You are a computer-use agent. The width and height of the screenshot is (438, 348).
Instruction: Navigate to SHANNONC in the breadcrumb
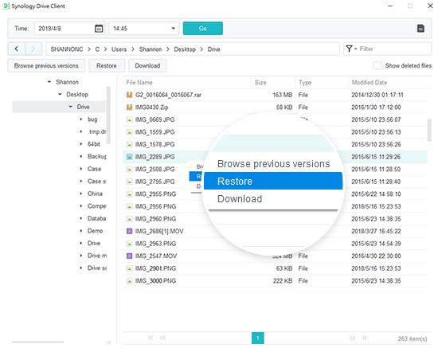pyautogui.click(x=66, y=49)
